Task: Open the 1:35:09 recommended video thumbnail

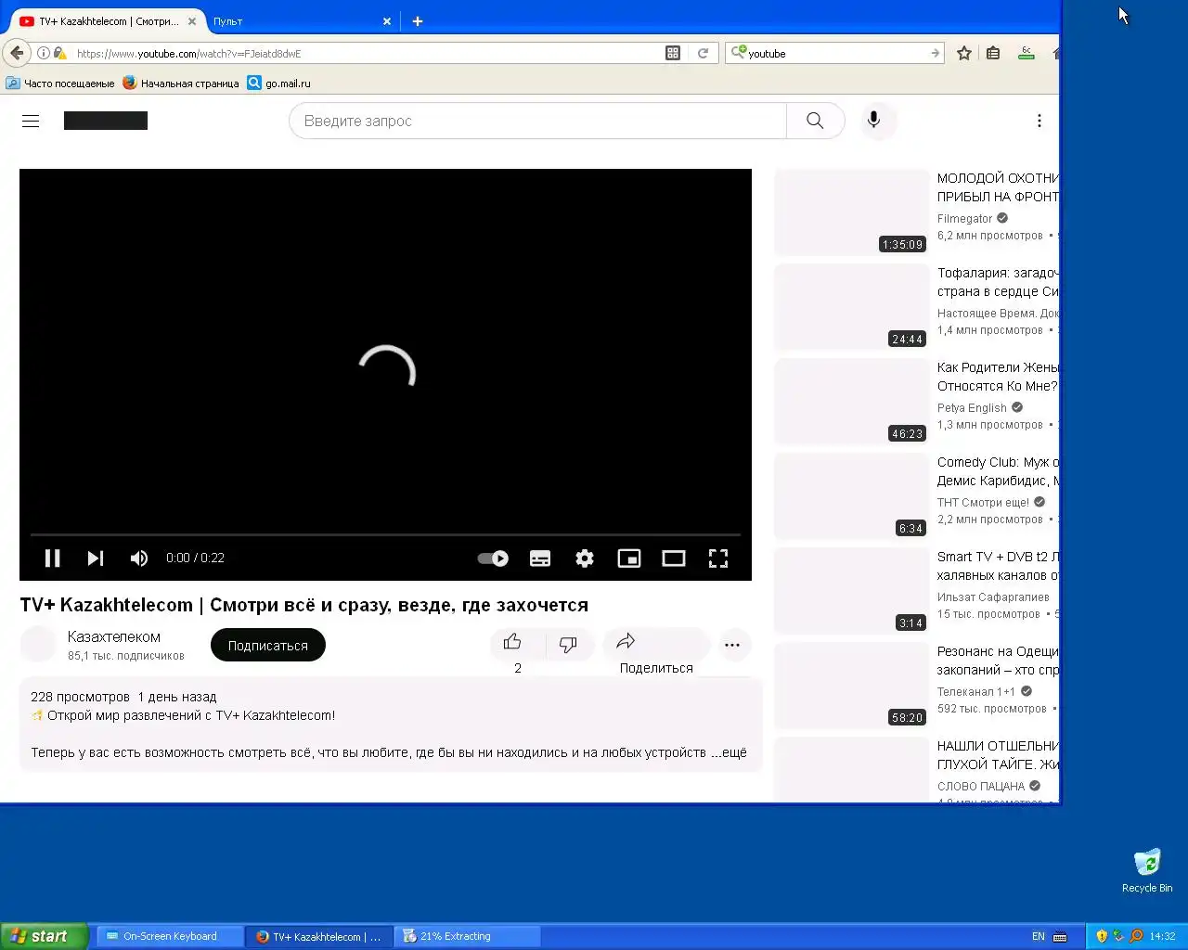Action: [x=852, y=212]
